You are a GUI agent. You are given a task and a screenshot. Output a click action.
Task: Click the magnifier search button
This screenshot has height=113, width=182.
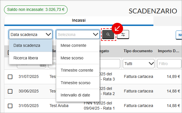click(x=108, y=35)
